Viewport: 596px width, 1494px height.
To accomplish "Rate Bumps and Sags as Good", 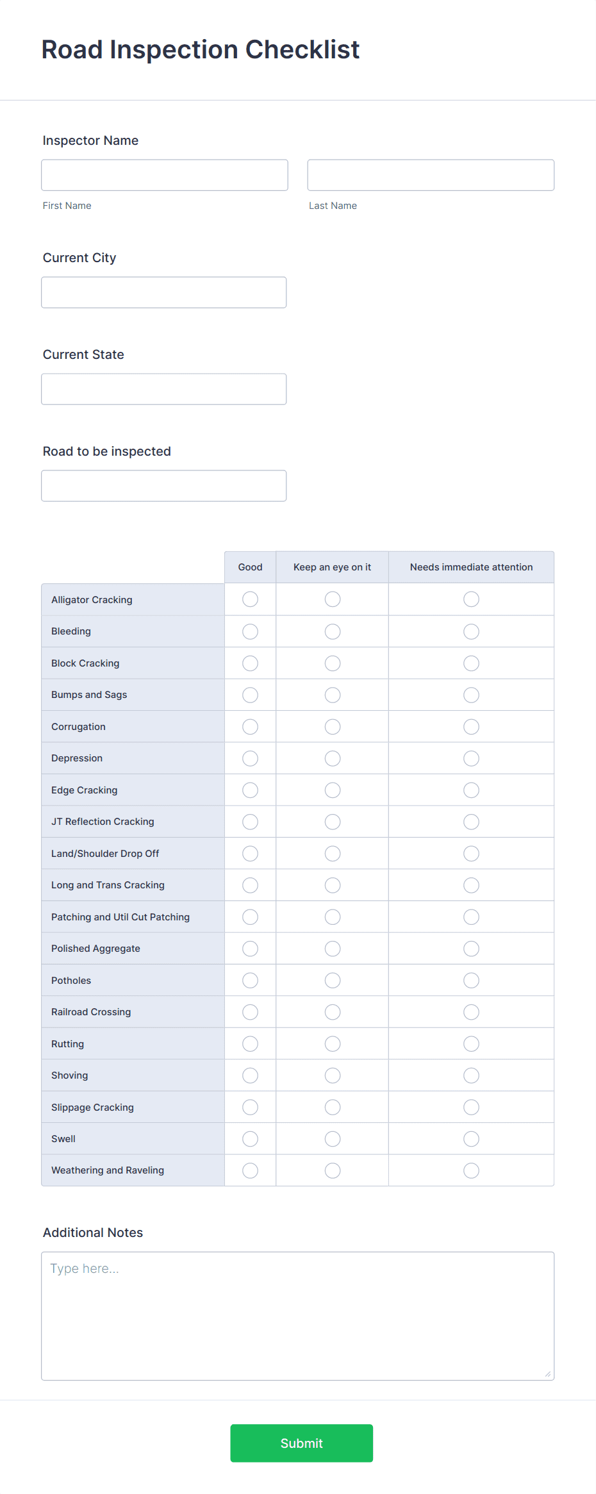I will [249, 694].
